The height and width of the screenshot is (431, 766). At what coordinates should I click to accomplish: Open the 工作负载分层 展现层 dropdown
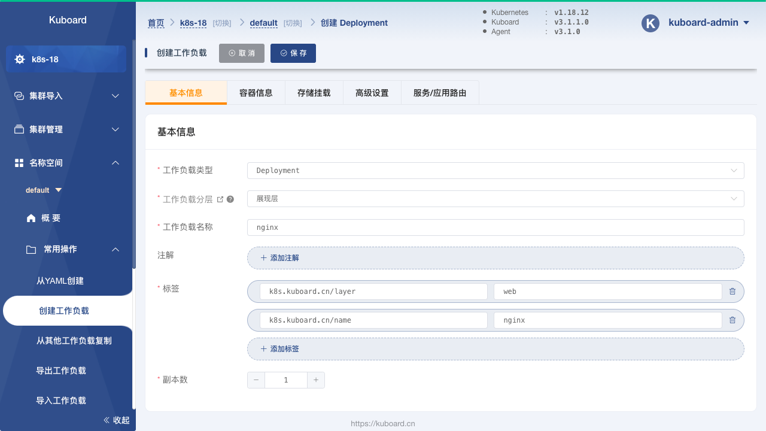point(496,199)
